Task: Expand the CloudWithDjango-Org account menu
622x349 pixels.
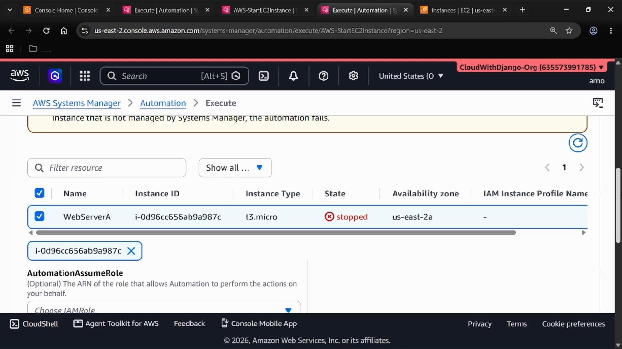Action: (x=532, y=67)
